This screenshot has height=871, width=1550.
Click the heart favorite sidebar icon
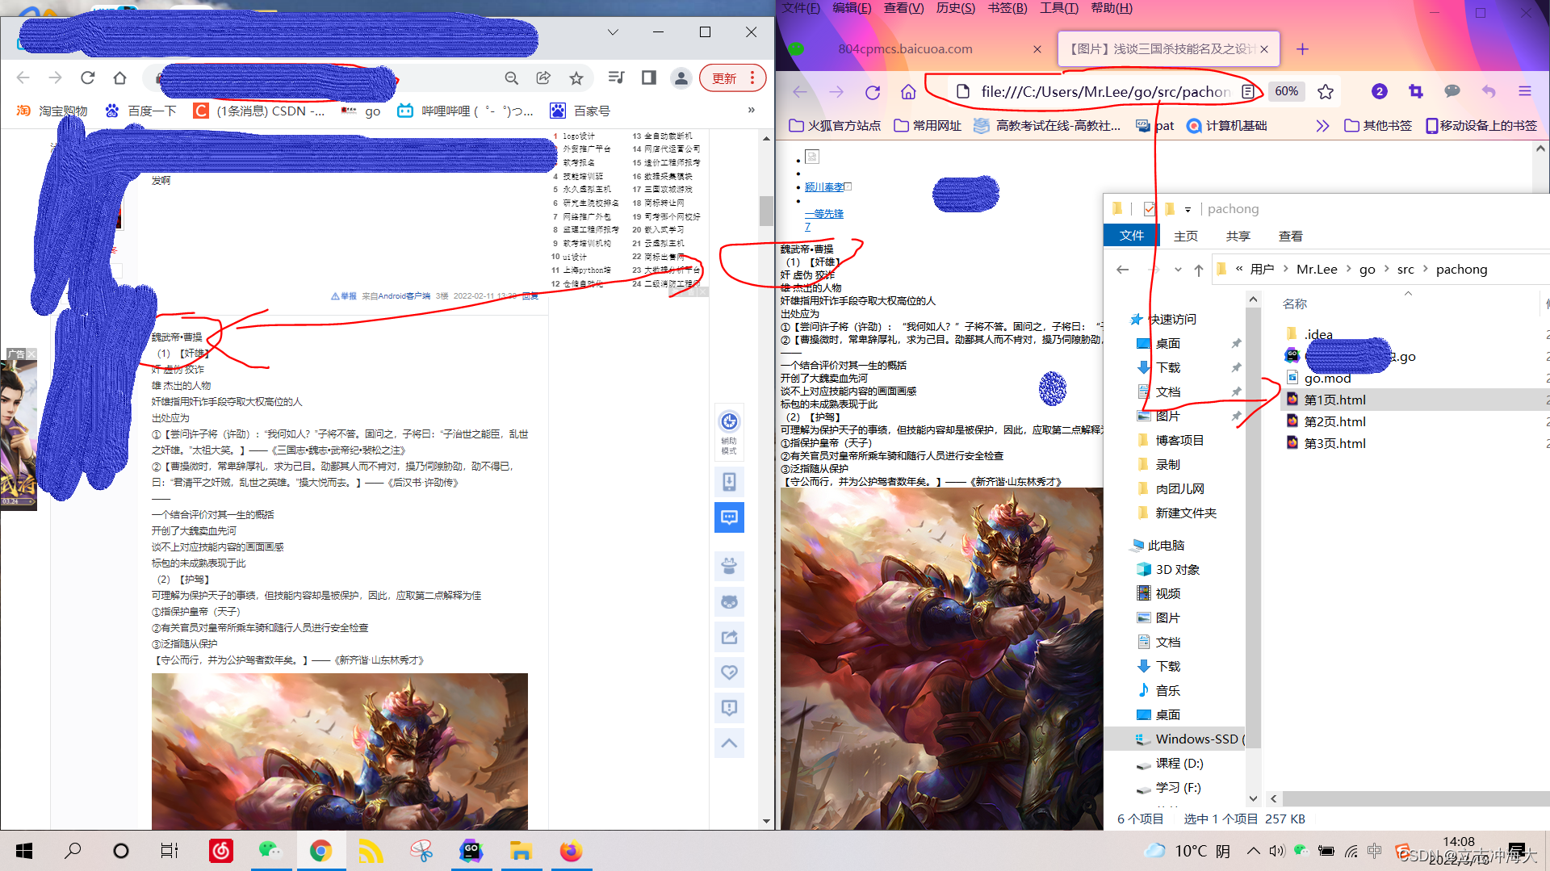click(x=729, y=672)
